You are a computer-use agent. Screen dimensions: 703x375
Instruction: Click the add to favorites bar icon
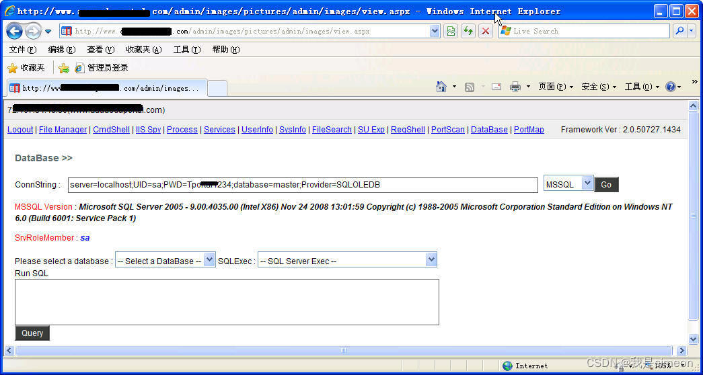[x=64, y=68]
